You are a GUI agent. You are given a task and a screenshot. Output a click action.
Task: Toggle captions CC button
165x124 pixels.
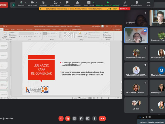[75, 119]
